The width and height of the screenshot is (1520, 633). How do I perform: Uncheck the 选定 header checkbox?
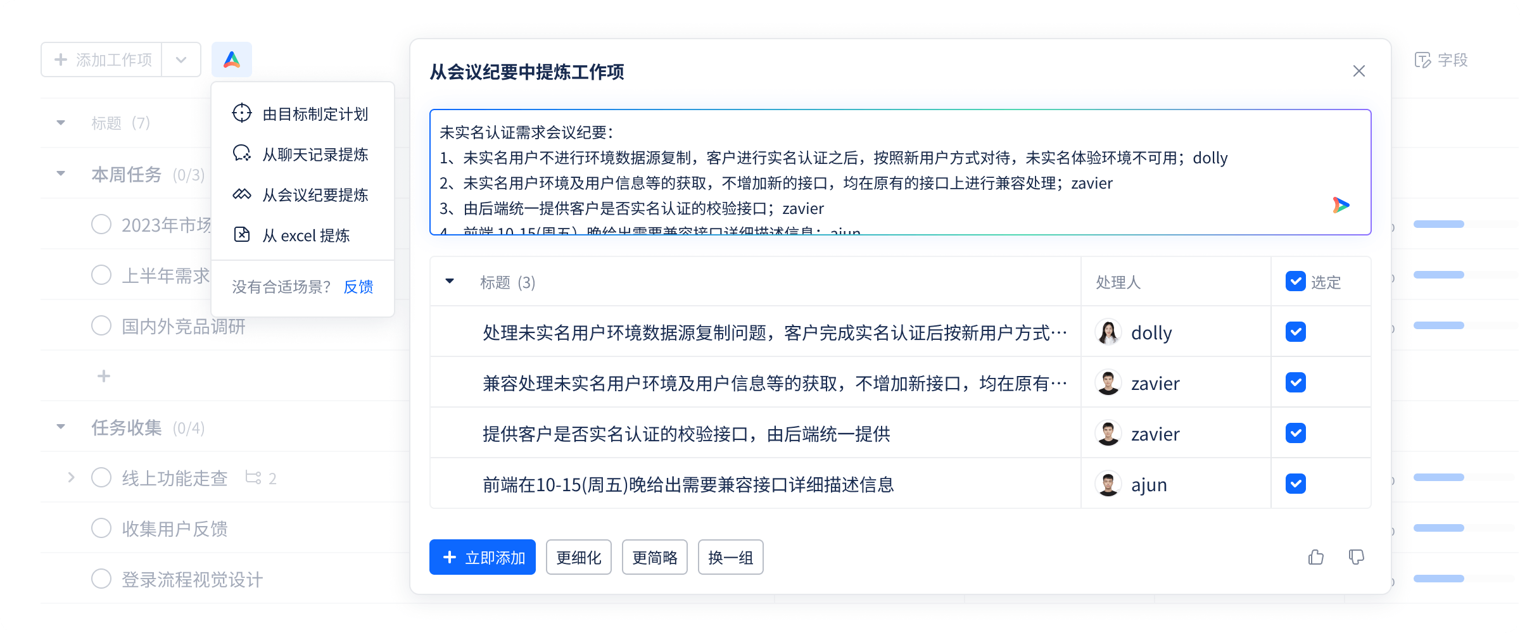[1296, 282]
